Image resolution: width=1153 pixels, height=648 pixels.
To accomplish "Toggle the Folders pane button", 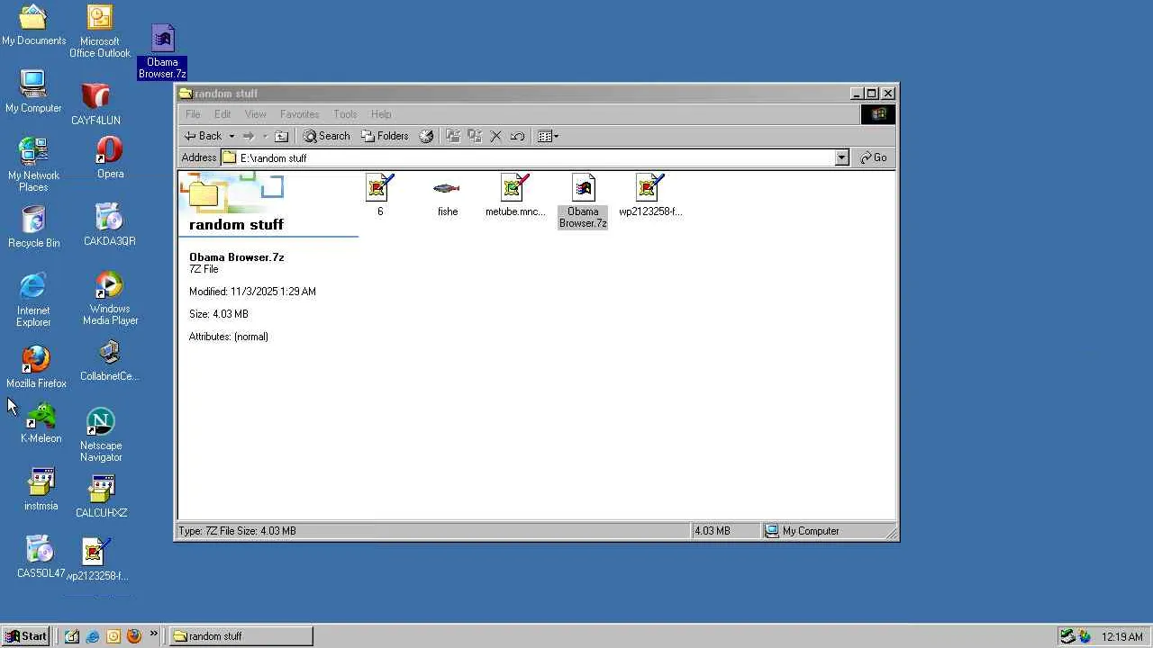I will [x=385, y=136].
